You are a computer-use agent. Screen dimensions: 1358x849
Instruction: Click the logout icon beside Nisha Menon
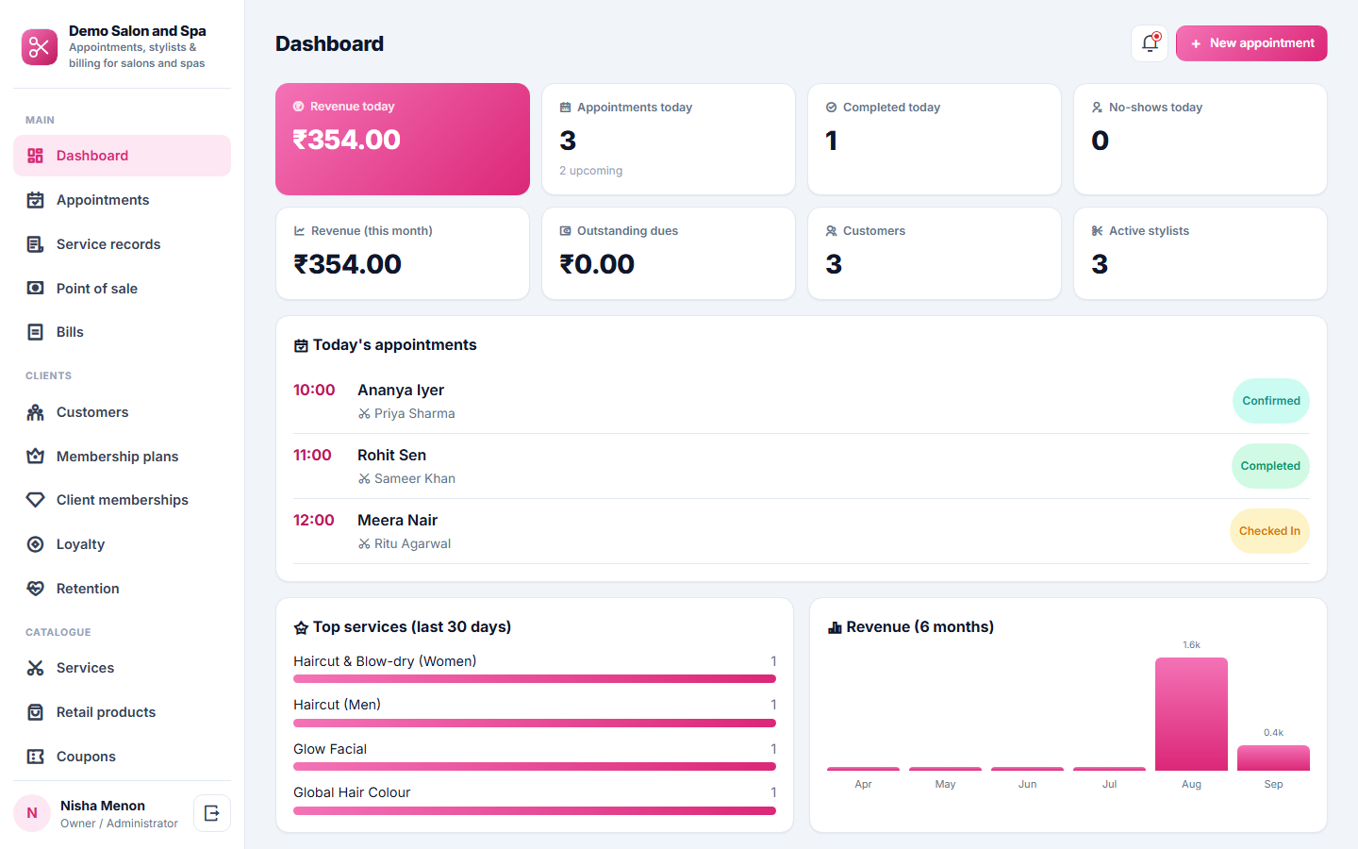click(212, 813)
